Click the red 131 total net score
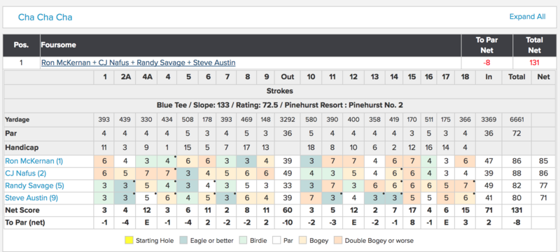This screenshot has width=560, height=252. pyautogui.click(x=535, y=63)
